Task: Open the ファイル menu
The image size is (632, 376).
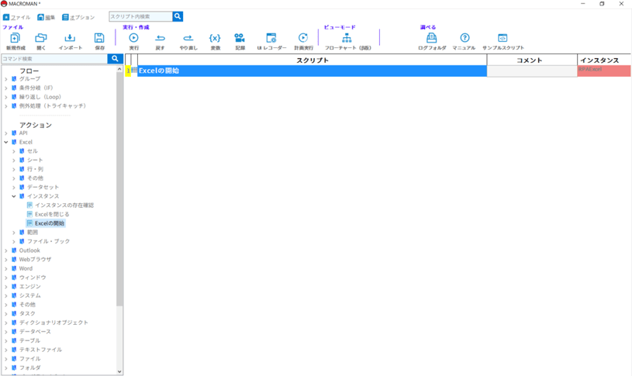Action: 17,17
